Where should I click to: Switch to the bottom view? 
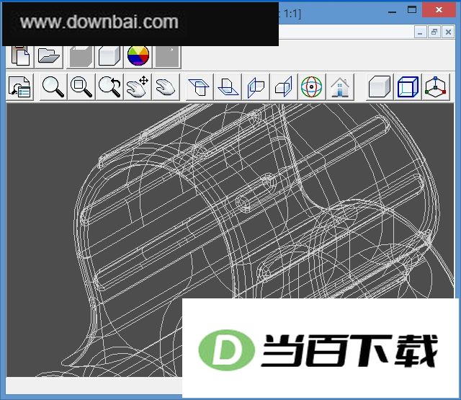pos(228,87)
